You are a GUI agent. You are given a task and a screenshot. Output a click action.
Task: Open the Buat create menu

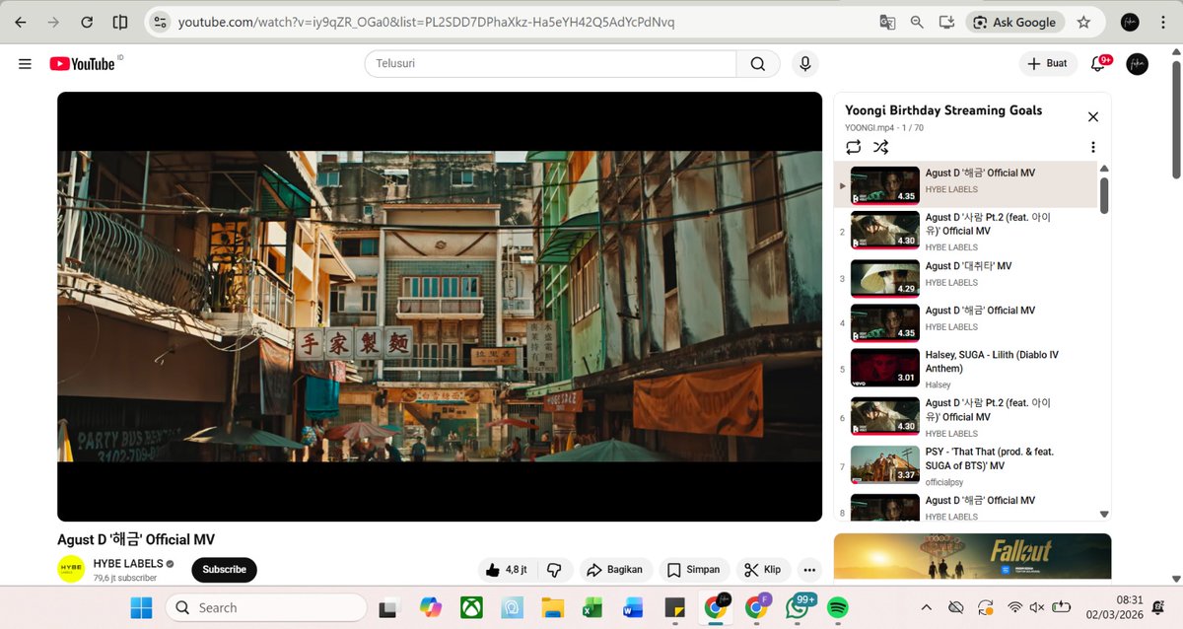tap(1048, 64)
